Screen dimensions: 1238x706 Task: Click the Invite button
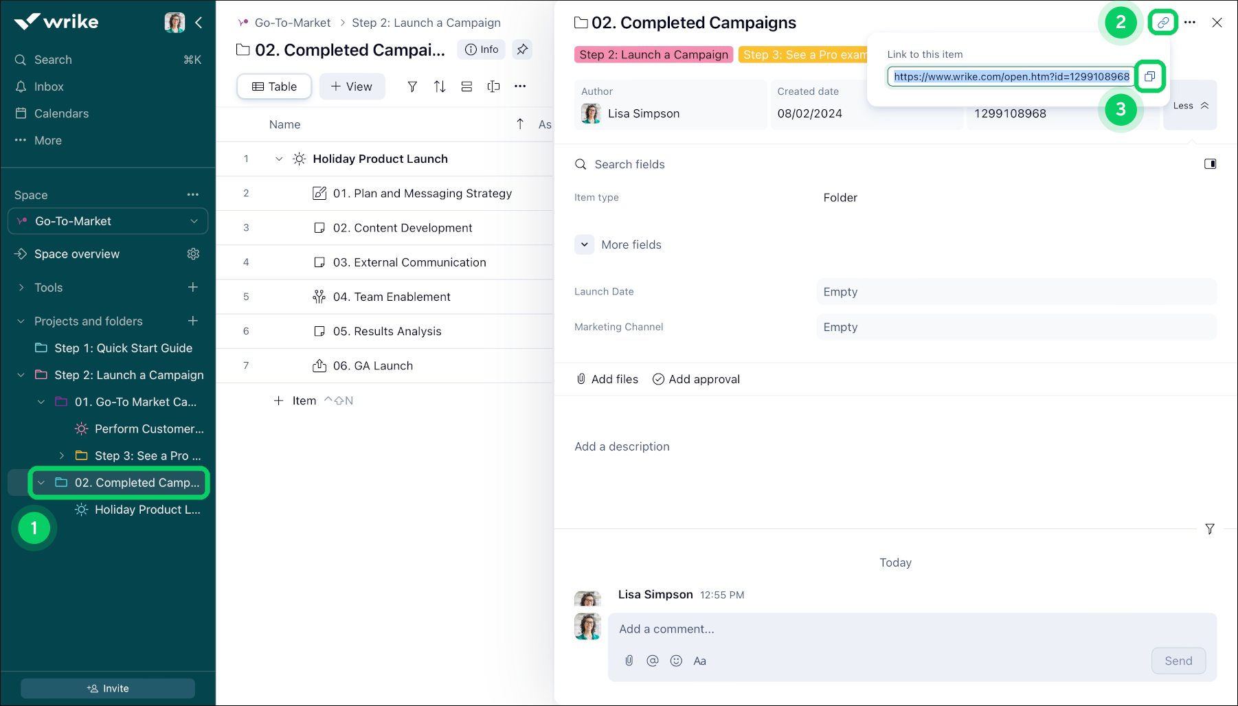tap(108, 688)
